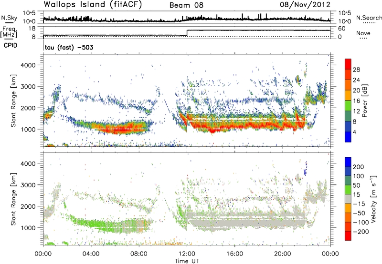Pick the red top segment of the Power color bar
The height and width of the screenshot is (264, 382).
pyautogui.click(x=348, y=64)
